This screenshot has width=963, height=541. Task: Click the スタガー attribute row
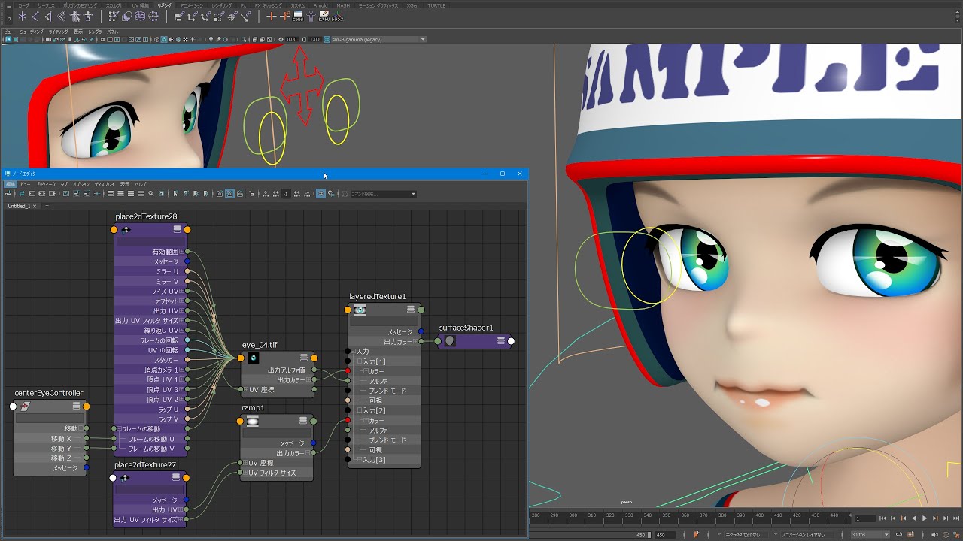click(150, 360)
